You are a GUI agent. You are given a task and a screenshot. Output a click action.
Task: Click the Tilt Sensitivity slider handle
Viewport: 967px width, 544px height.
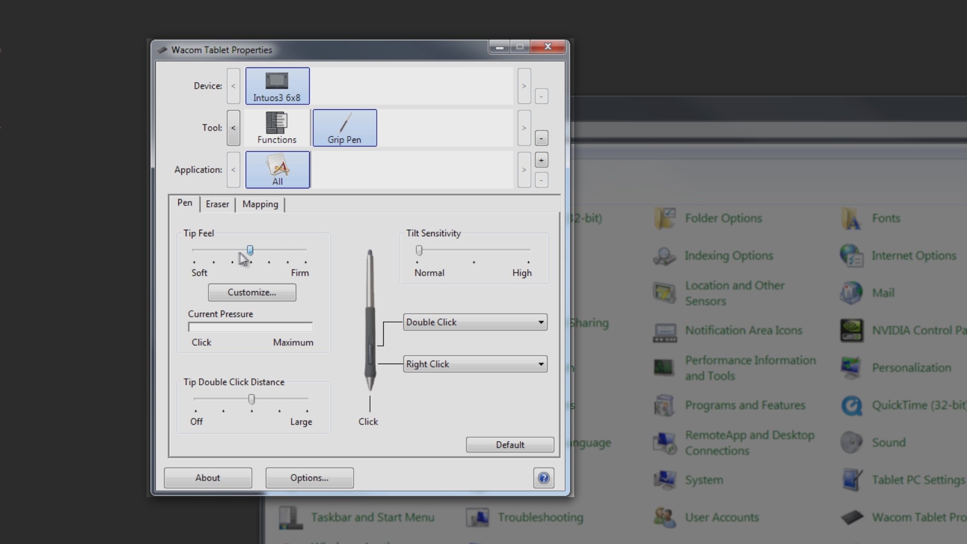point(419,250)
